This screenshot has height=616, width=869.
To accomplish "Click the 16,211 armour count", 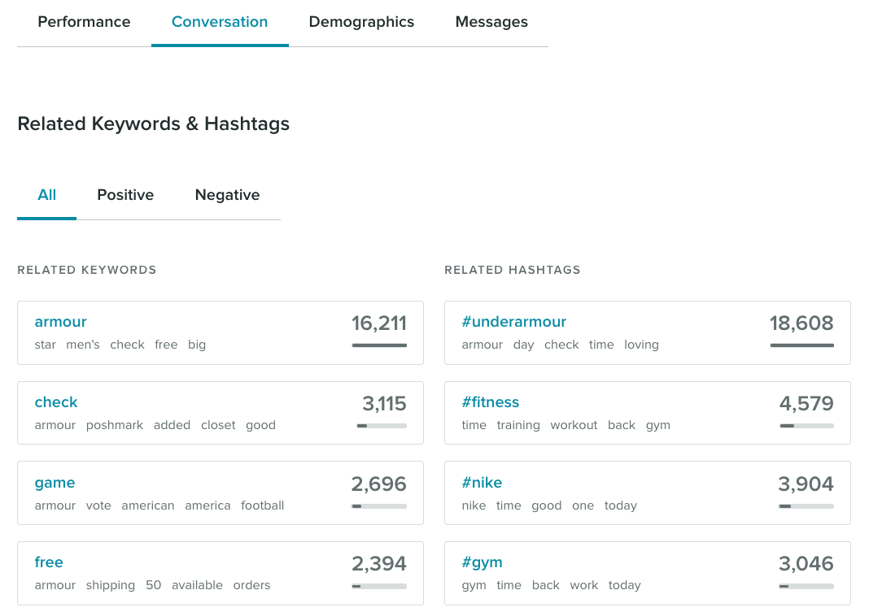I will point(379,323).
